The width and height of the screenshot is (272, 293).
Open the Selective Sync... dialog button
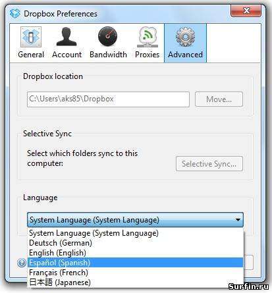(209, 164)
